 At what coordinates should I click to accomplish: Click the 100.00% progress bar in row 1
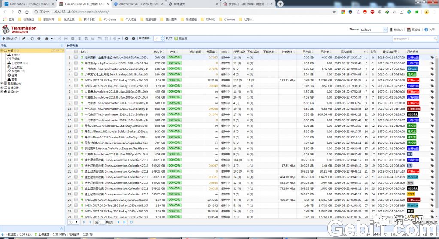[x=174, y=57]
